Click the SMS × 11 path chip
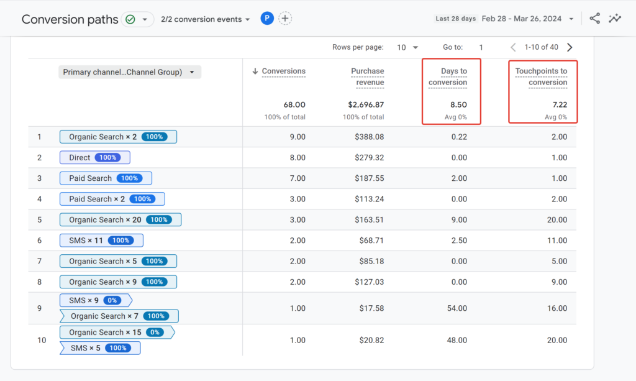 point(101,240)
